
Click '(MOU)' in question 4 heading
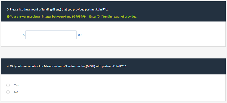[x=90, y=67]
